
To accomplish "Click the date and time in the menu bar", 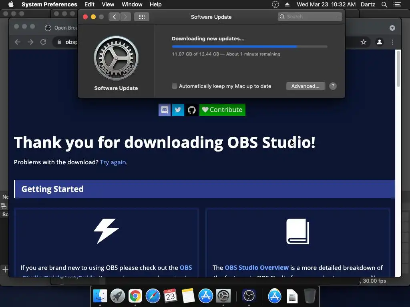I will 326,4.
